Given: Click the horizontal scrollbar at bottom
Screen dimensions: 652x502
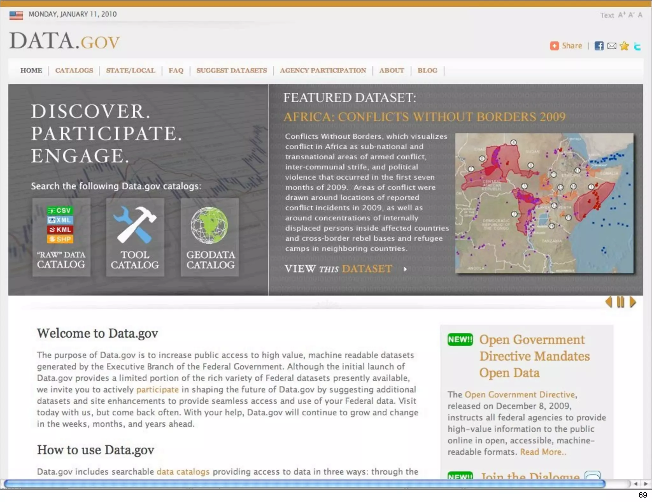Looking at the screenshot, I should (304, 484).
